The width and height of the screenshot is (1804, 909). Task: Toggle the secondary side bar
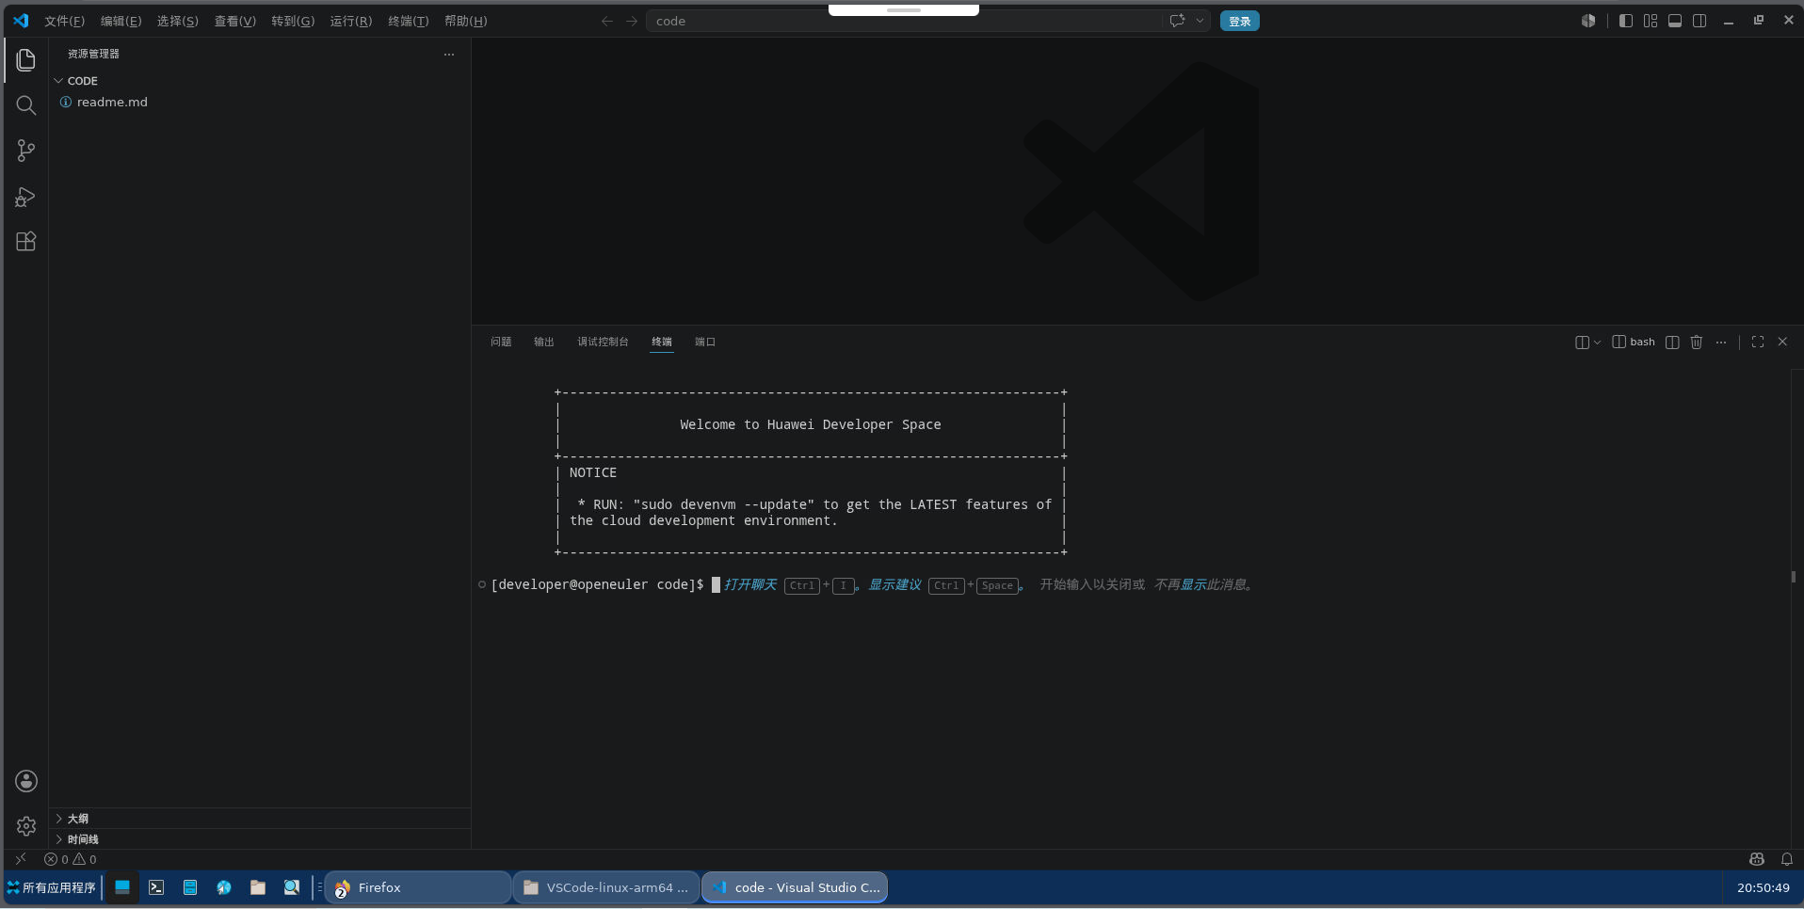pyautogui.click(x=1699, y=21)
